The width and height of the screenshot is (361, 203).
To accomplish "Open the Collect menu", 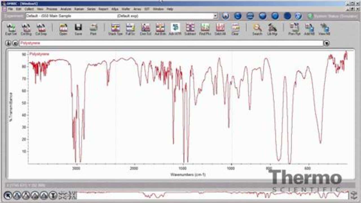I will (x=29, y=9).
